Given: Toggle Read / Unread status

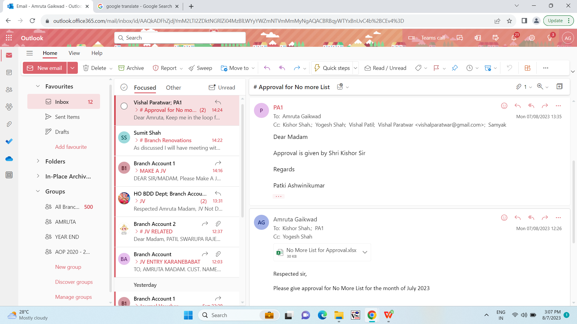Looking at the screenshot, I should 385,68.
